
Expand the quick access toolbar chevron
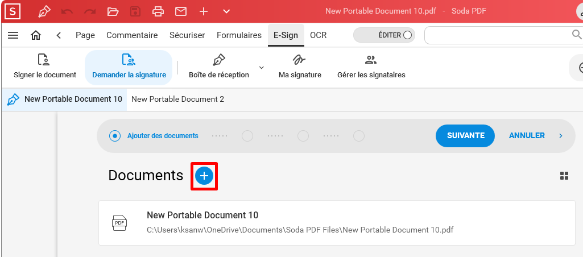coord(226,11)
